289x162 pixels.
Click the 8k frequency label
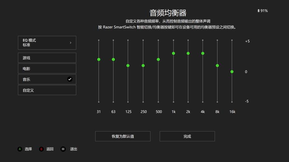(x=217, y=111)
